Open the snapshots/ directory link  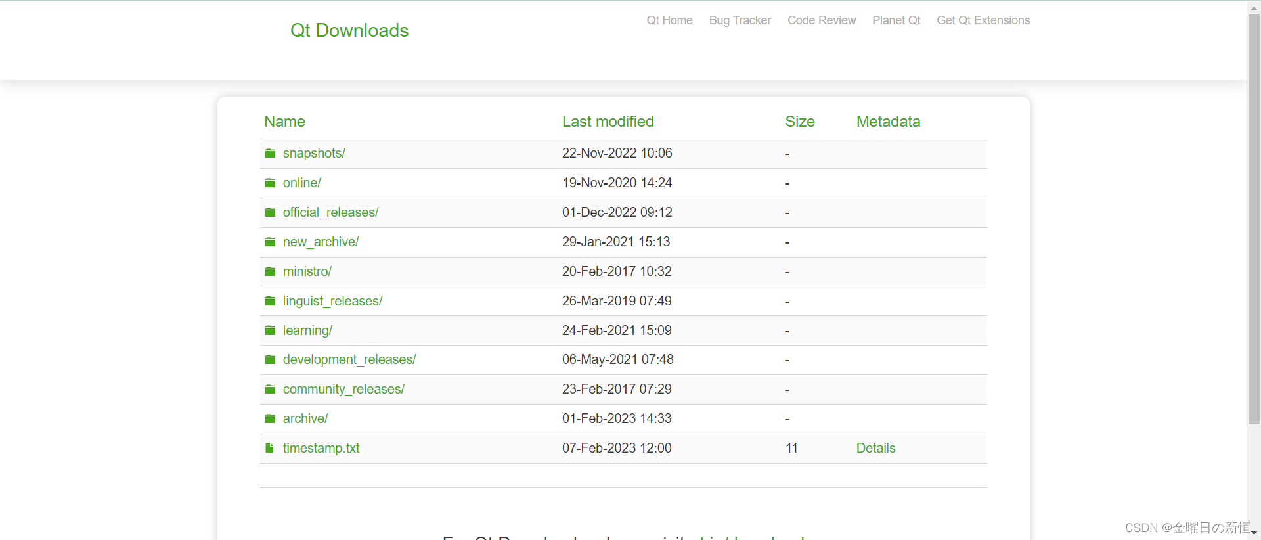click(x=314, y=153)
